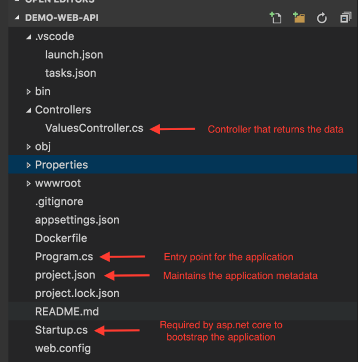The image size is (358, 362).
Task: Expand the wwwroot folder
Action: (x=29, y=184)
